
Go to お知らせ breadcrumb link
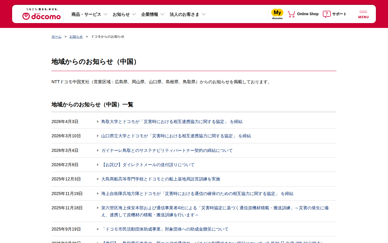point(76,36)
